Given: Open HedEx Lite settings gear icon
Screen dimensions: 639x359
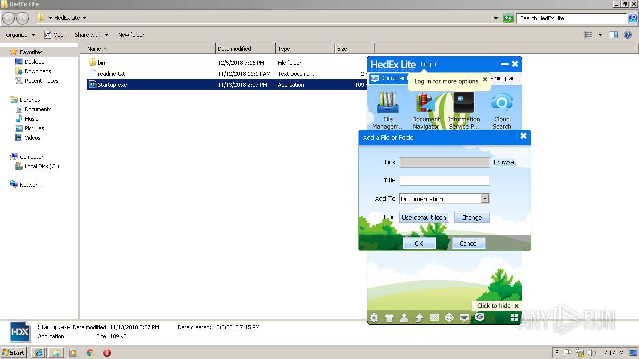Looking at the screenshot, I should 374,318.
